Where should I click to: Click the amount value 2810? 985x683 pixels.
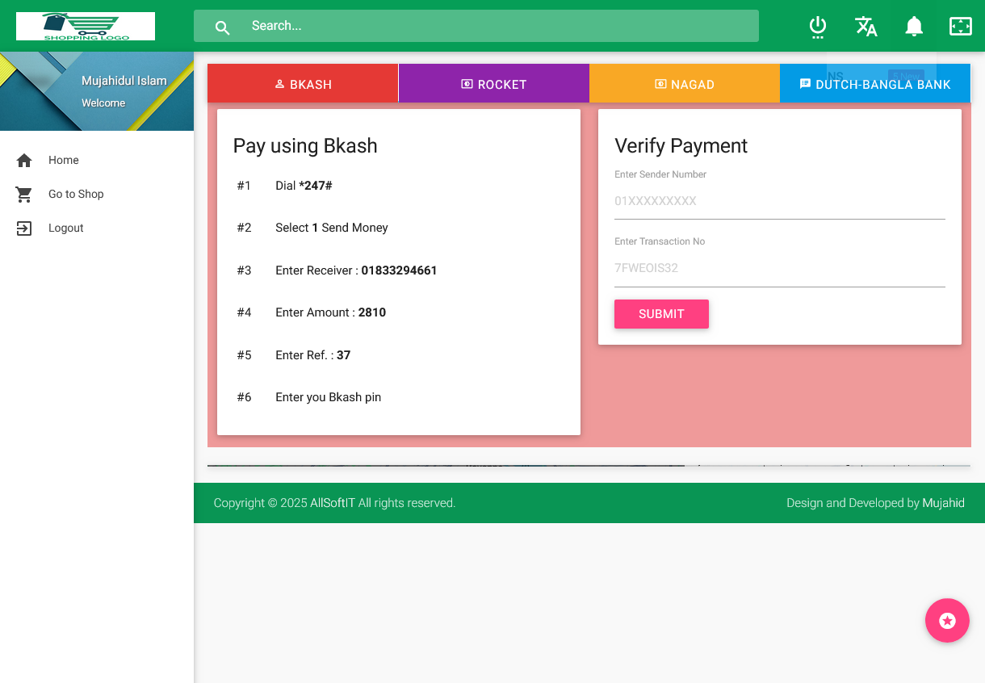372,312
